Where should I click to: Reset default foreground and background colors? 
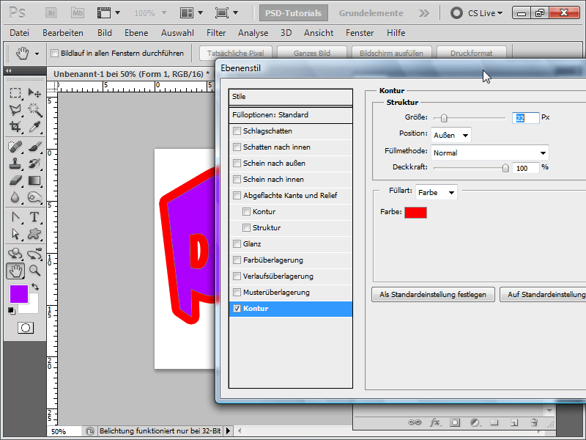click(12, 310)
